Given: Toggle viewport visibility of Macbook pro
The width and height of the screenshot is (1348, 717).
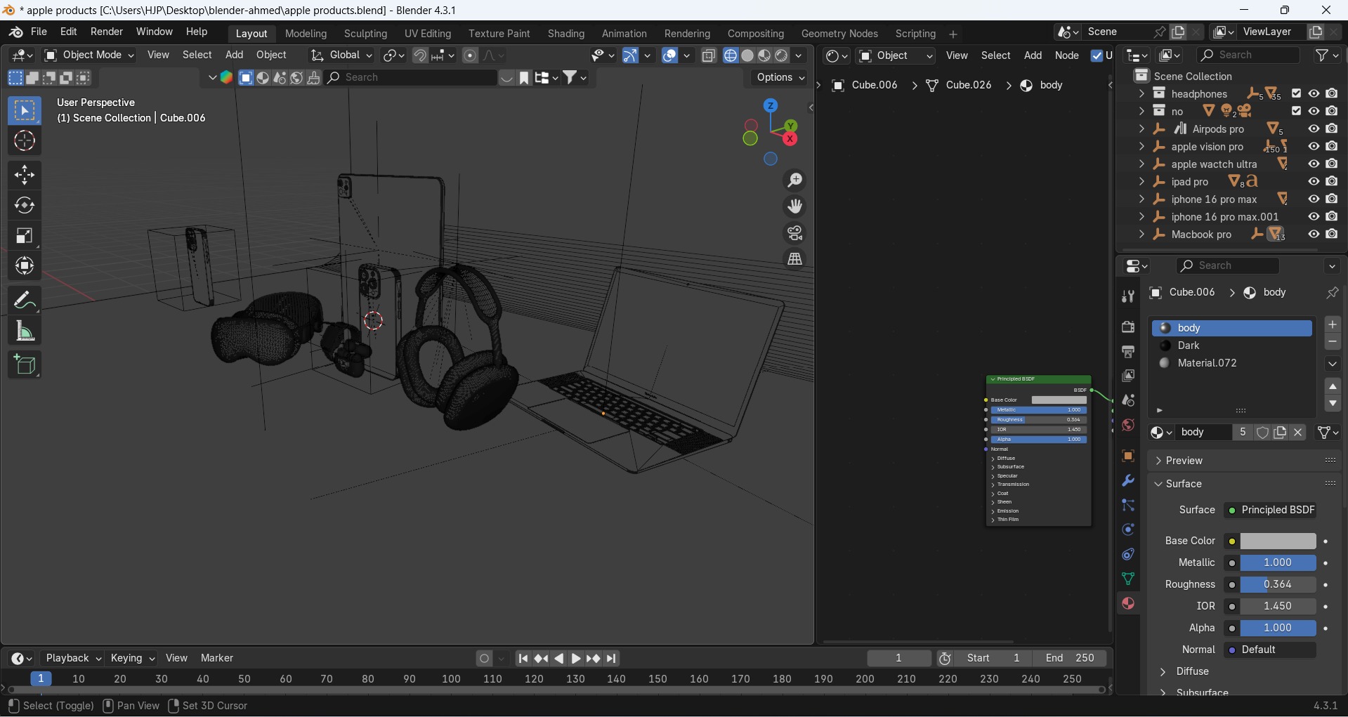Looking at the screenshot, I should point(1314,235).
